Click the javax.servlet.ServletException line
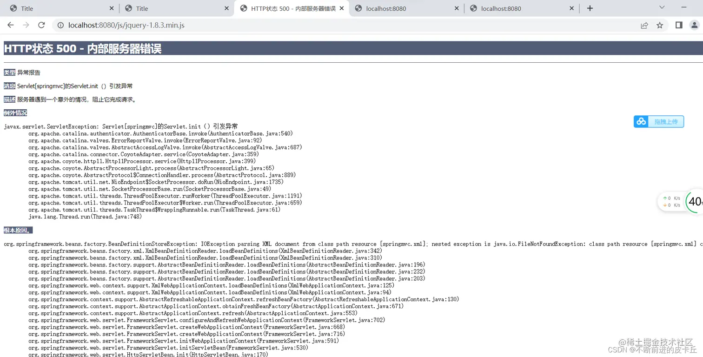Image resolution: width=703 pixels, height=357 pixels. pyautogui.click(x=121, y=126)
